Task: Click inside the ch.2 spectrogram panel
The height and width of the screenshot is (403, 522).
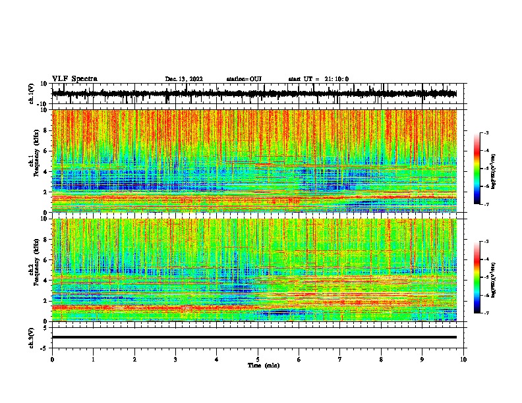Action: coord(254,270)
